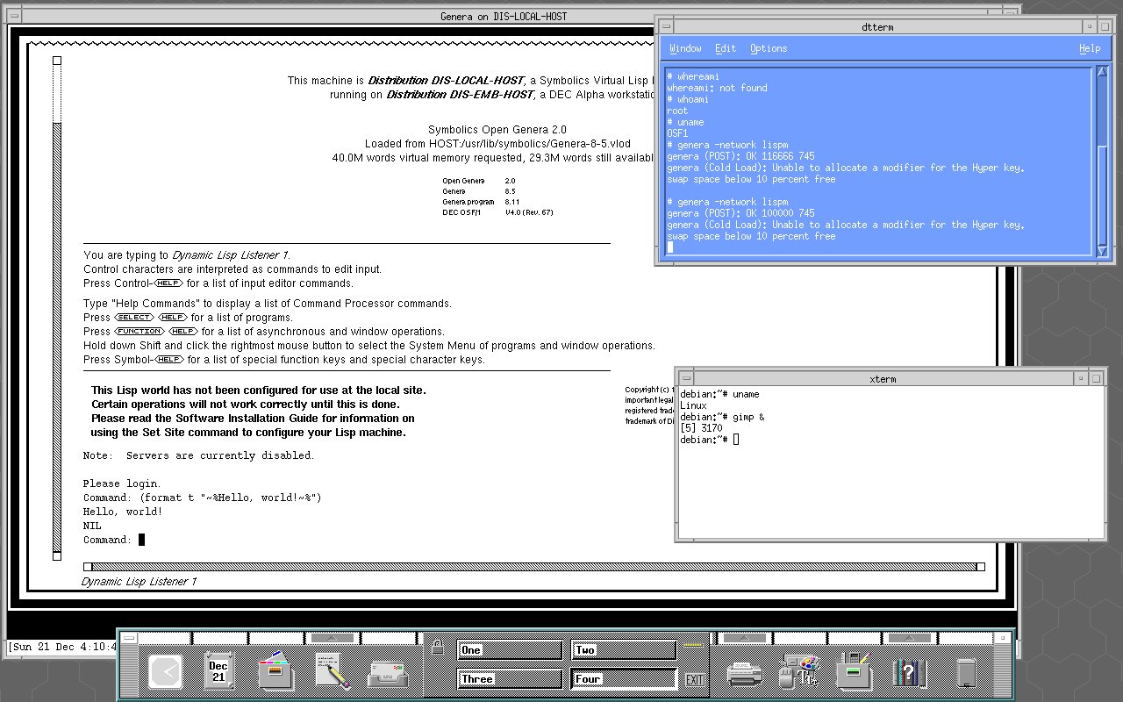Viewport: 1123px width, 702px height.
Task: Click the dtterm scrollbar down arrow
Action: [1103, 251]
